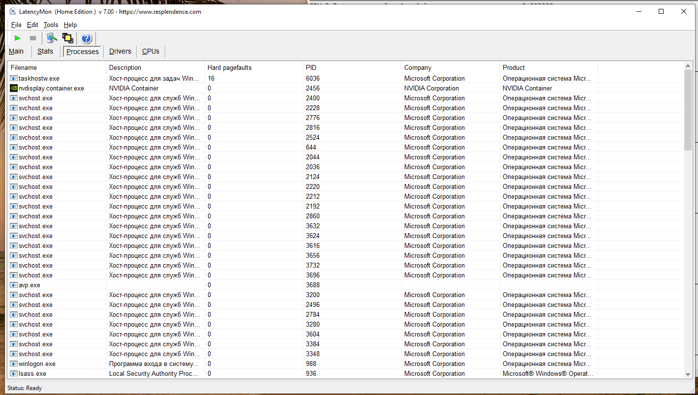This screenshot has width=698, height=395.
Task: Click the winlogon.exe description cell
Action: [x=154, y=364]
